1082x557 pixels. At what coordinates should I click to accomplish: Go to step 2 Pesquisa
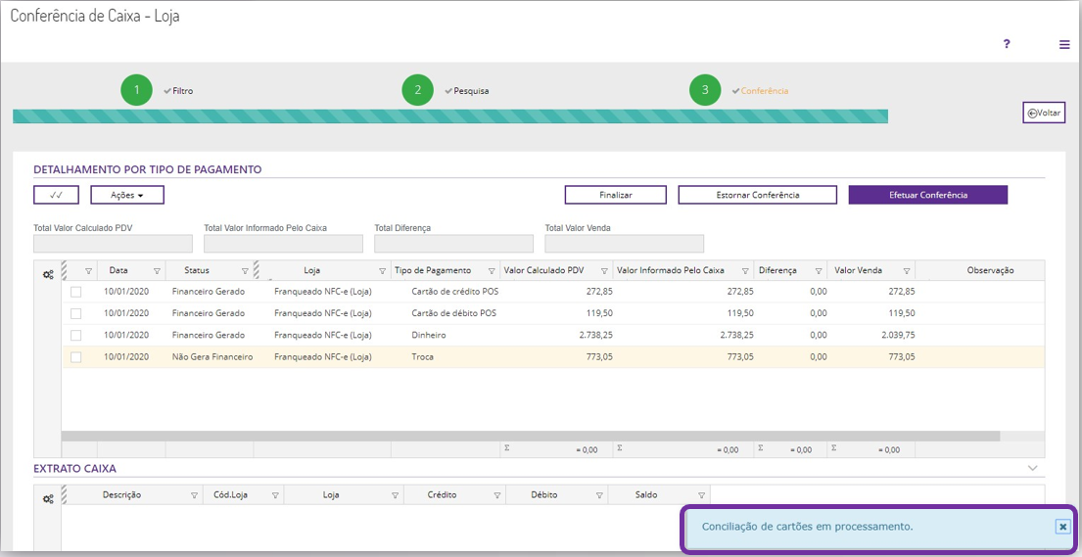(x=418, y=90)
